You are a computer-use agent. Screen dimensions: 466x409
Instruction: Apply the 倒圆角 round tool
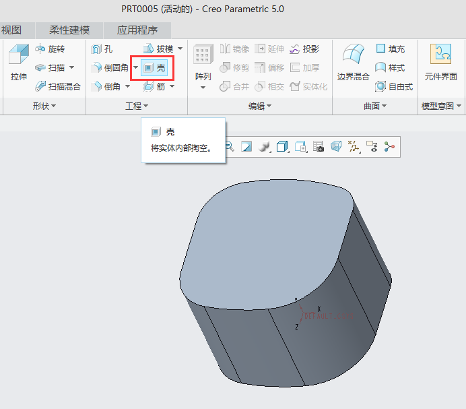(110, 68)
